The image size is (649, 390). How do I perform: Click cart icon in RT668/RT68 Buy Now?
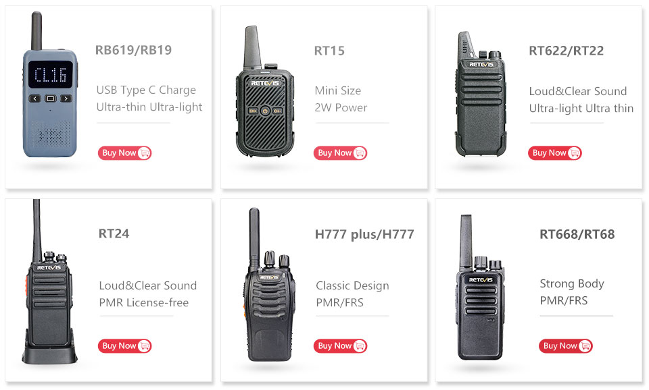click(585, 345)
